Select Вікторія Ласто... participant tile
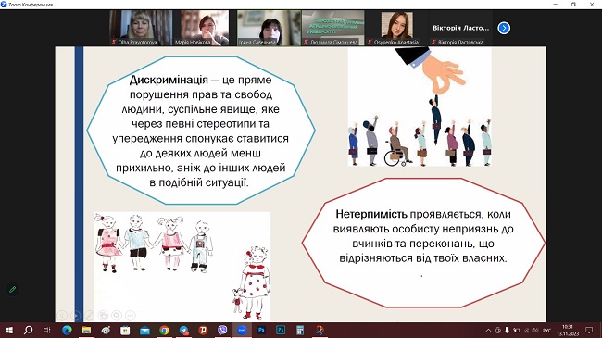The width and height of the screenshot is (602, 338). click(460, 28)
